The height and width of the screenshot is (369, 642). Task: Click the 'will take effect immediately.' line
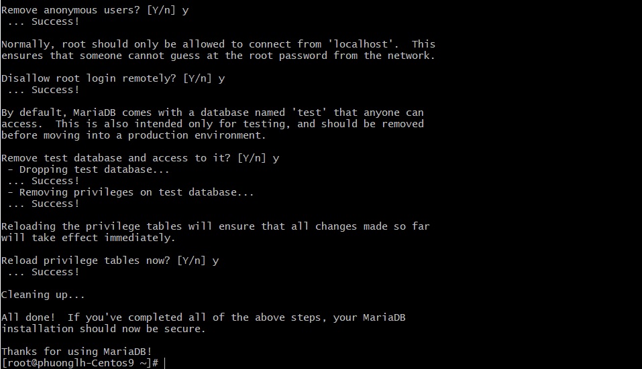[x=88, y=238]
